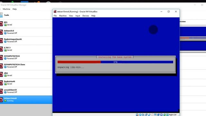This screenshot has height=116, width=206.
Task: Click the 'Installing the base system' dialog title
Action: tap(115, 57)
